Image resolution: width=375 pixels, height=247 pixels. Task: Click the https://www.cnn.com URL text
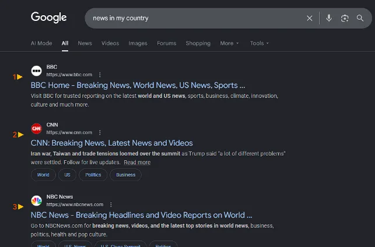pos(69,133)
